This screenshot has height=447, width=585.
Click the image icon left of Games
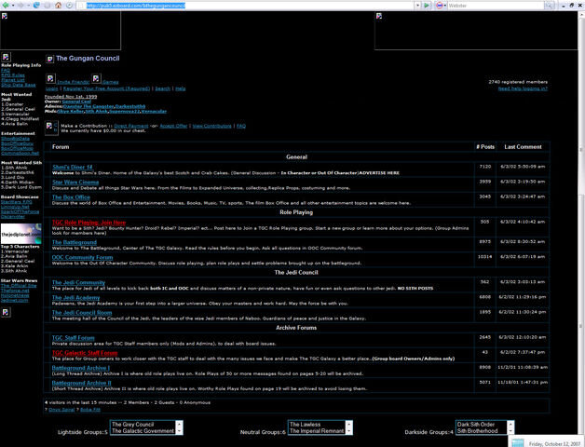coord(96,78)
